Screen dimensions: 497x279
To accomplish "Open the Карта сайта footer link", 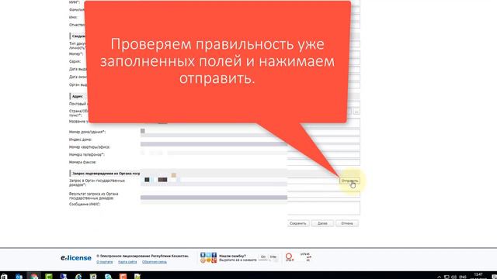I will tap(127, 262).
